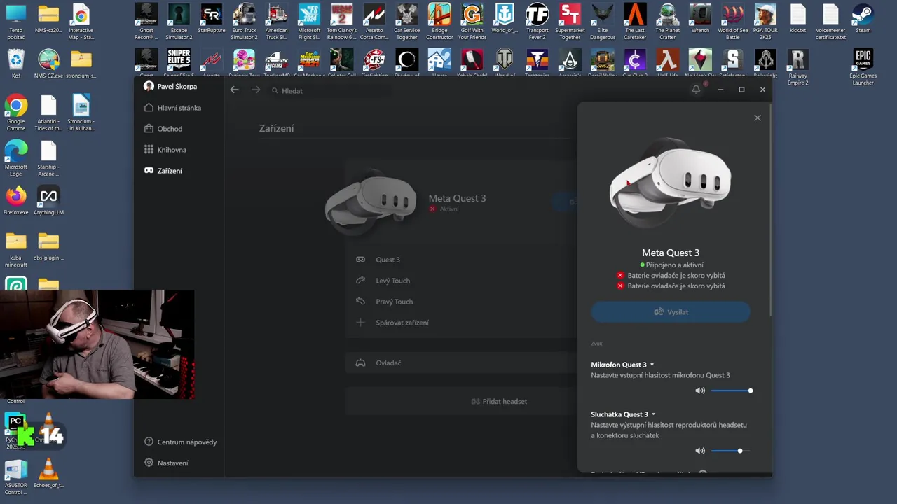The image size is (897, 504).
Task: Launch Google Chrome from desktop
Action: [x=15, y=113]
